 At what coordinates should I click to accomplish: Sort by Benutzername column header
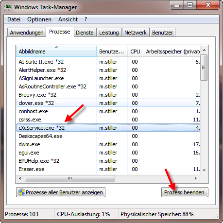[112, 51]
